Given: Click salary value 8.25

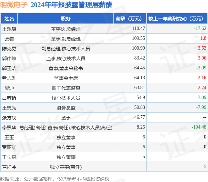Looking at the screenshot, I should [x=141, y=127].
